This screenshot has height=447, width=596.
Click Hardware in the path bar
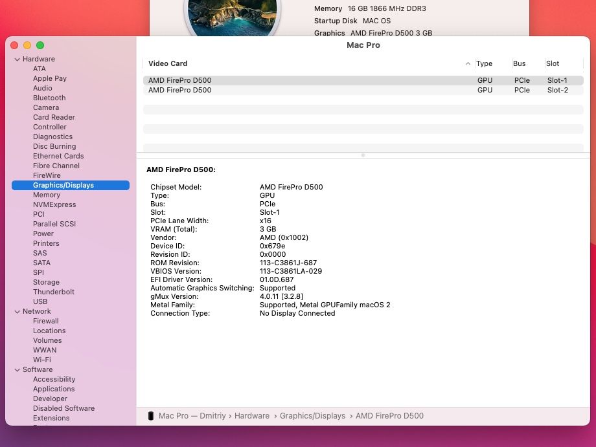coord(251,416)
